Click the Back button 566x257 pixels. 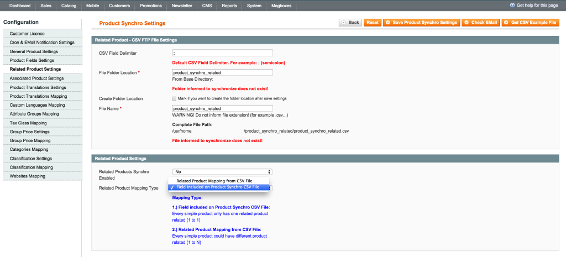click(350, 23)
